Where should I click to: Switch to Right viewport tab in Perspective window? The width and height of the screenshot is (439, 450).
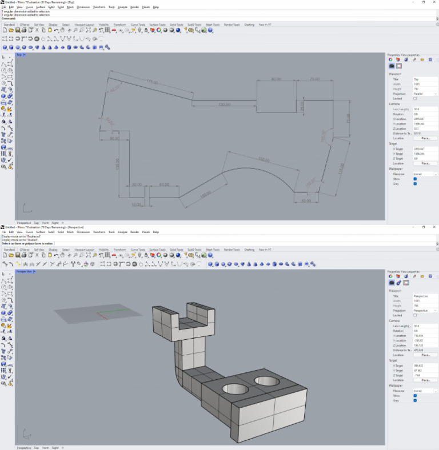pos(55,448)
